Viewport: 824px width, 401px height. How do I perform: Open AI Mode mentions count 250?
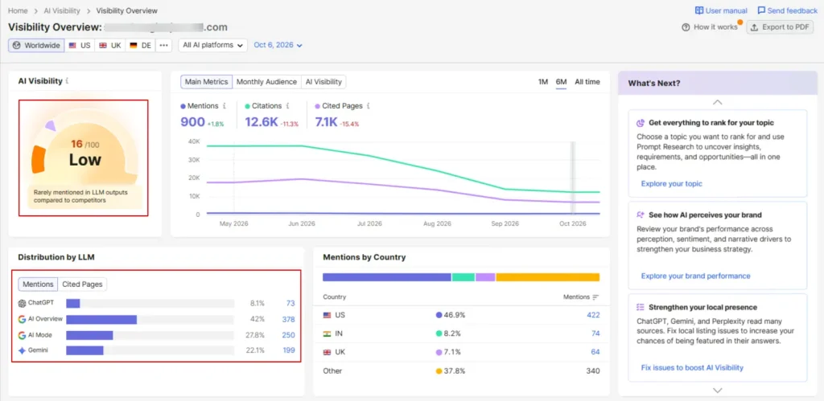(x=289, y=335)
